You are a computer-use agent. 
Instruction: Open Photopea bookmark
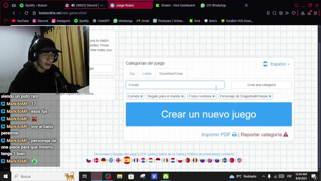(169, 21)
